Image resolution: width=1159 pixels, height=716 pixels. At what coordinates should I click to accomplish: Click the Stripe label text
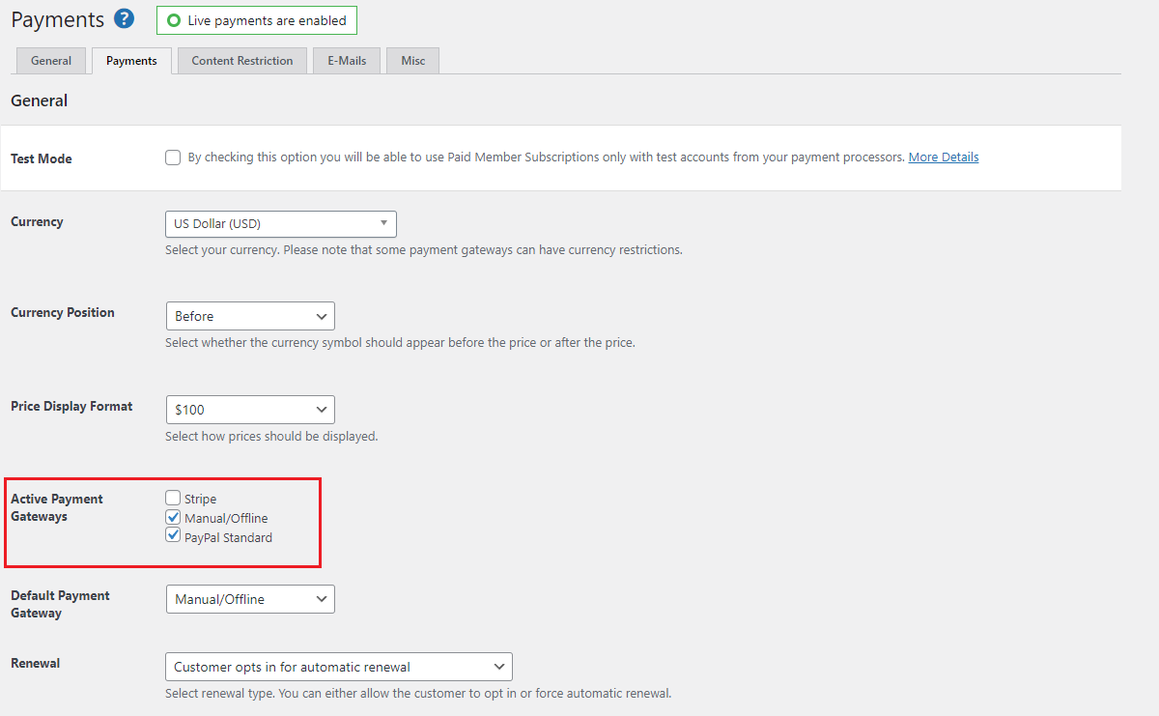(x=200, y=500)
